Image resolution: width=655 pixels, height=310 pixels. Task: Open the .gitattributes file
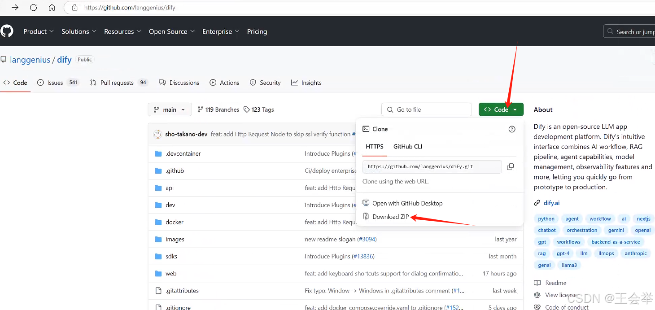[182, 291]
